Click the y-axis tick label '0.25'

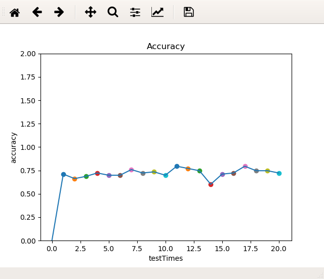point(28,217)
